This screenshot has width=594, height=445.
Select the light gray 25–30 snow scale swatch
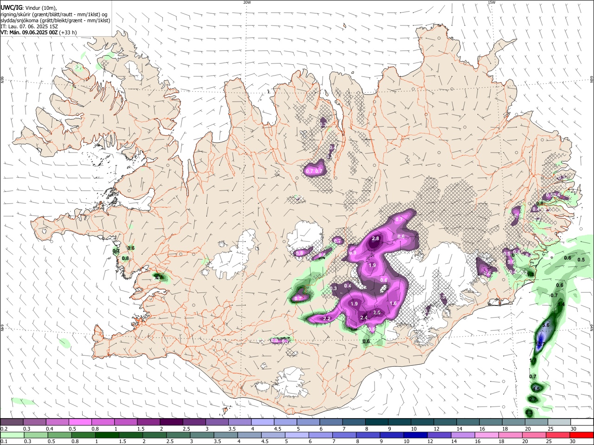(x=559, y=422)
